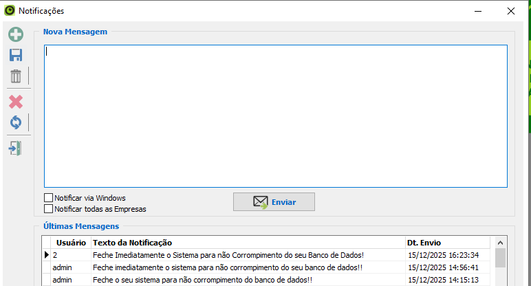Viewport: 531px width, 286px height.
Task: Enable Notificar via Windows checkbox
Action: [x=49, y=198]
